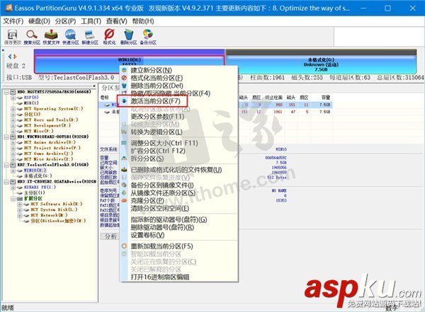Choose 拆分分区(S) in the context menu
Screen dimensions: 425x312
[x=178, y=158]
